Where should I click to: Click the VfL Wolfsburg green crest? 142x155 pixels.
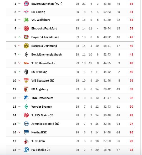[26, 20]
